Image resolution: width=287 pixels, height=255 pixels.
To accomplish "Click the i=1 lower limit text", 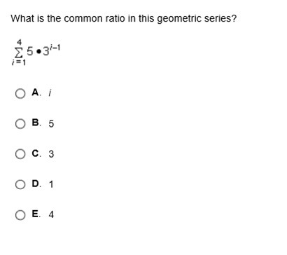I will (19, 62).
